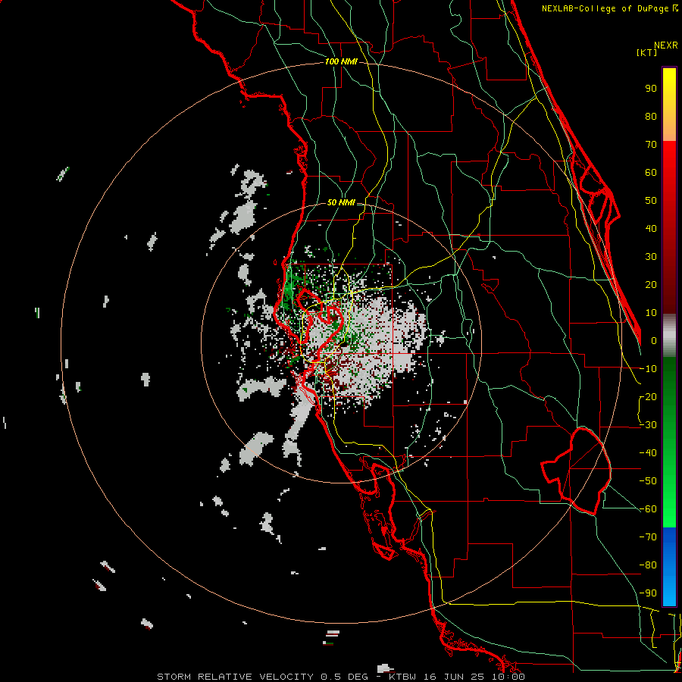
Task: Click the "0.5 DEG" elevation angle text
Action: 344,677
